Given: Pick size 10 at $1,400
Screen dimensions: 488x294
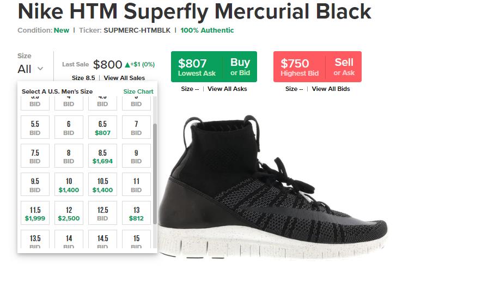Looking at the screenshot, I should click(x=69, y=186).
